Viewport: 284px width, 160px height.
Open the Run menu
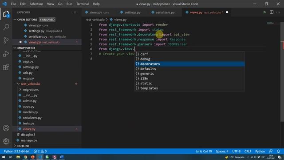69,4
